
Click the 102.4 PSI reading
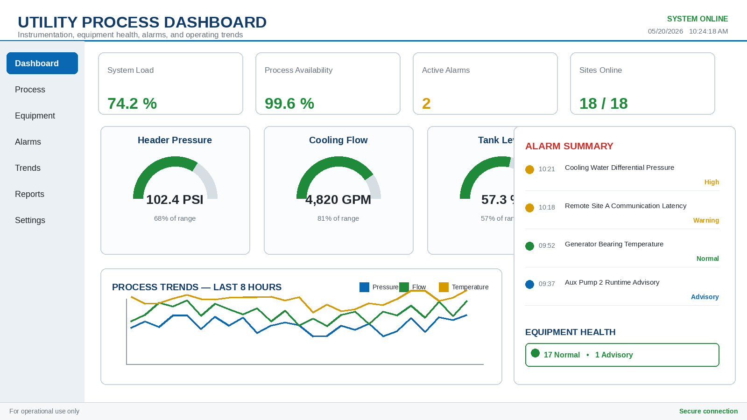[175, 200]
